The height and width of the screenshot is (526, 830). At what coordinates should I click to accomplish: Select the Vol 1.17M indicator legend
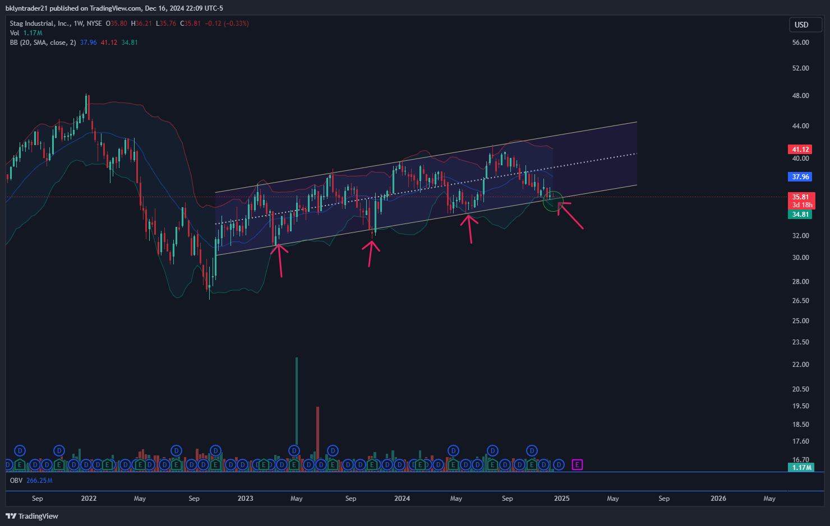(26, 33)
